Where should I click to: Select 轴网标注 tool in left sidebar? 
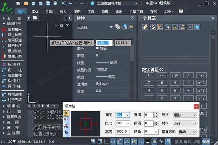click(12, 40)
